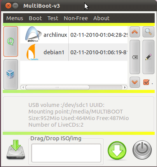Open the Test menu
The width and height of the screenshot is (157, 167).
(x=53, y=18)
